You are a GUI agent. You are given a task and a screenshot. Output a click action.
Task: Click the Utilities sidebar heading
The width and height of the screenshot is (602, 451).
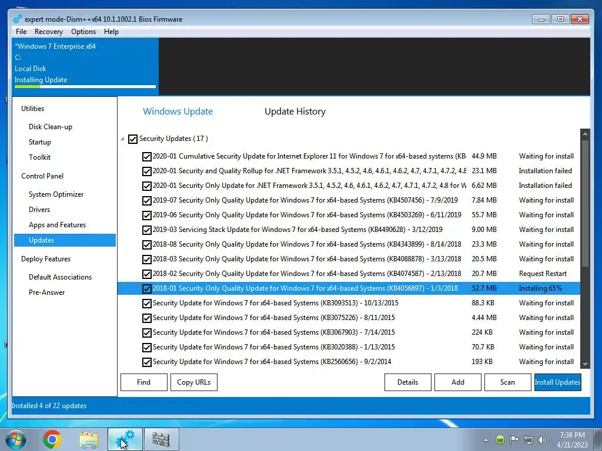pyautogui.click(x=33, y=109)
